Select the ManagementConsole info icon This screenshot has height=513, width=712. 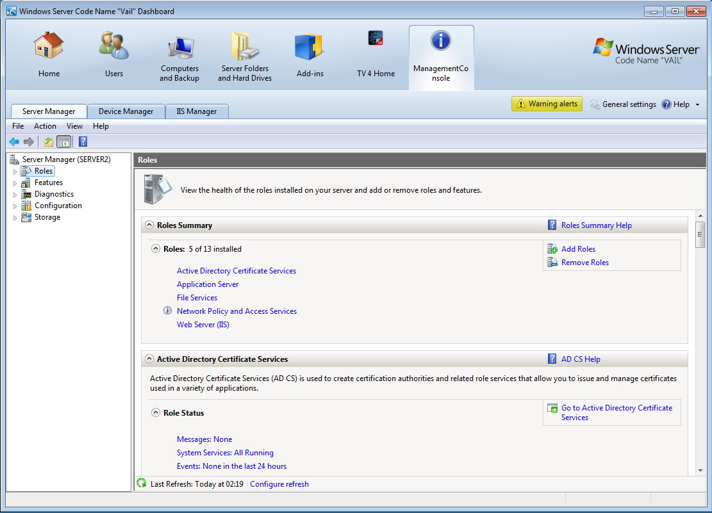pos(440,40)
